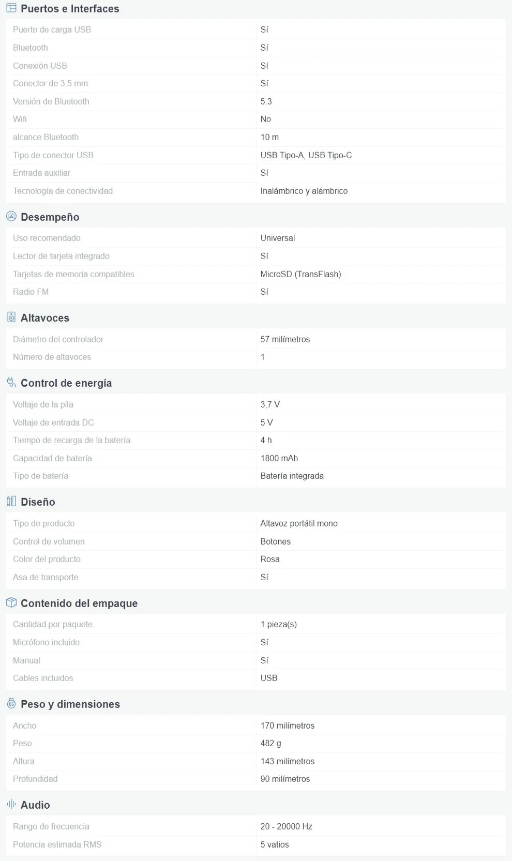Image resolution: width=512 pixels, height=861 pixels.
Task: Select the Puertos e Interfaces heading
Action: pos(70,9)
